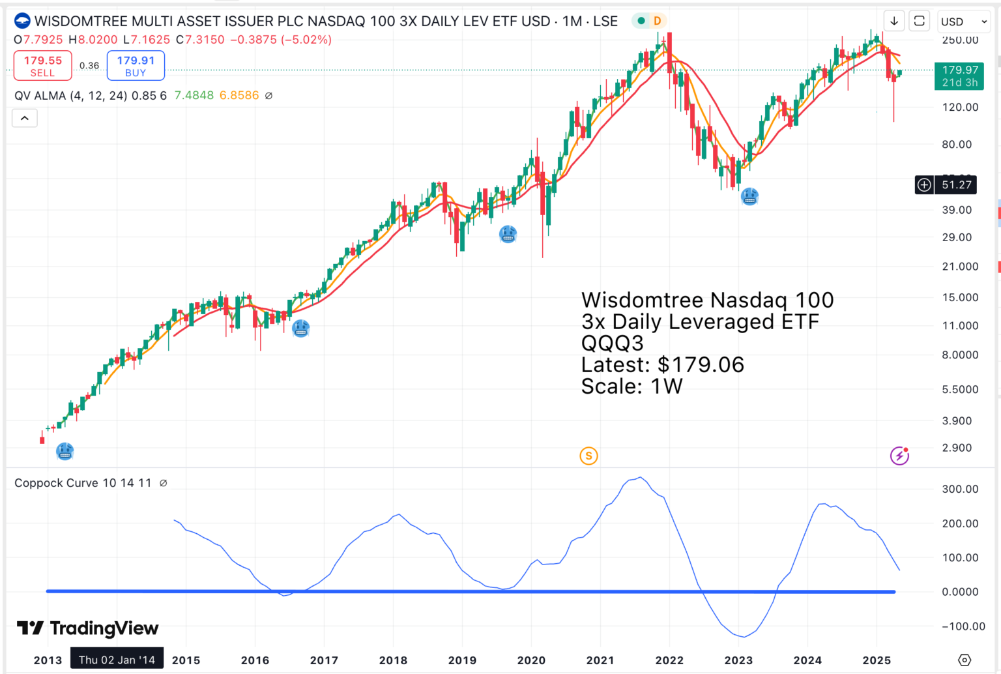
Task: Click the frozen emoji marker near 2023 lows
Action: 749,196
